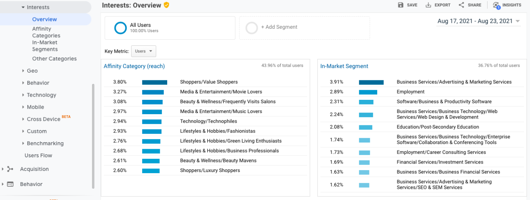Viewport: 530px width, 200px height.
Task: Open the date range Aug 17 - Aug 23 picker
Action: (x=479, y=21)
